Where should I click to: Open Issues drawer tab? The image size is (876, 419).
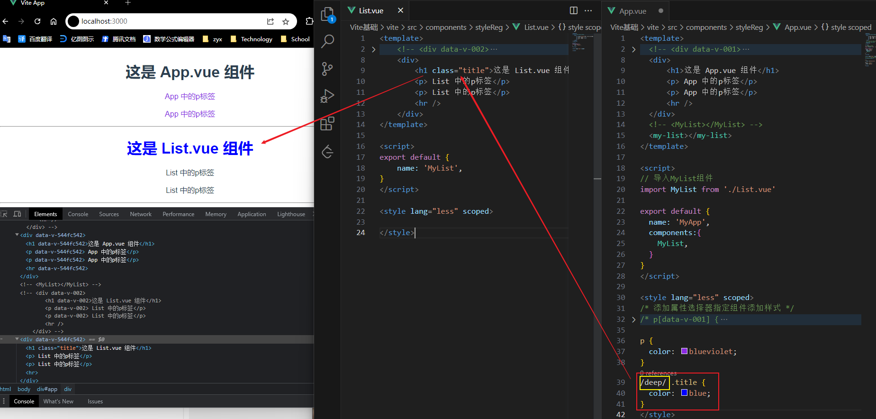point(95,401)
